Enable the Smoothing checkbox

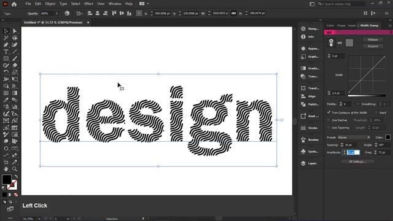pos(357,104)
